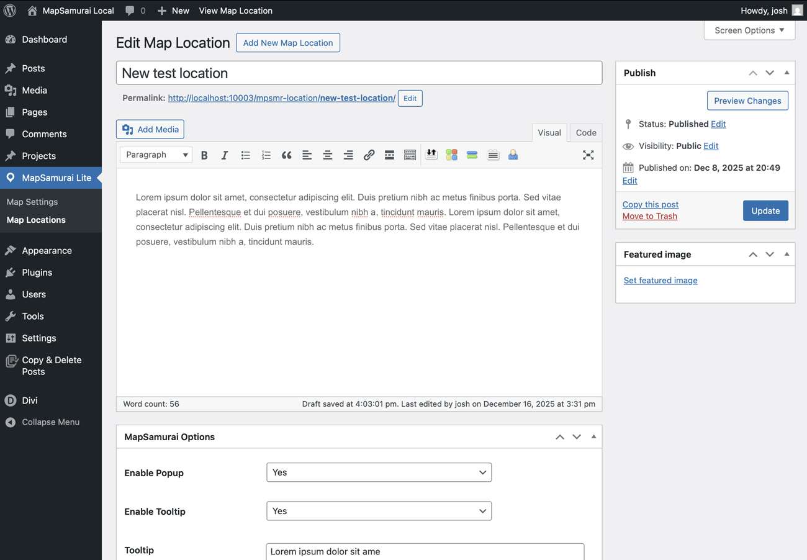Screen dimensions: 807x560
Task: Collapse the MapSamurai Options panel
Action: [x=593, y=437]
